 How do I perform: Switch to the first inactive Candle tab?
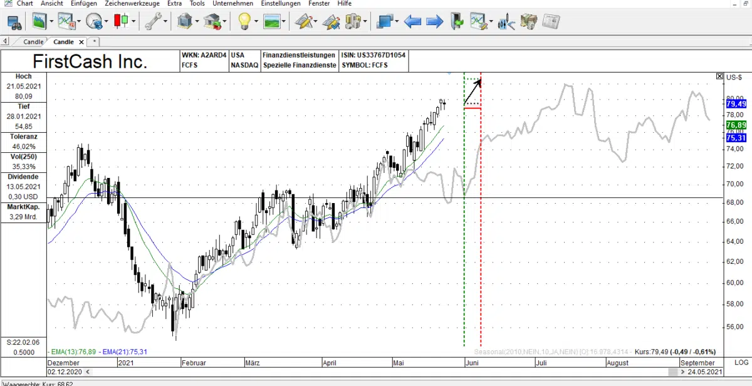(33, 42)
